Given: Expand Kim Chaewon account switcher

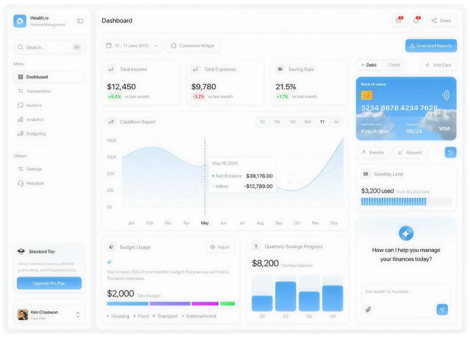Looking at the screenshot, I should pyautogui.click(x=78, y=315).
